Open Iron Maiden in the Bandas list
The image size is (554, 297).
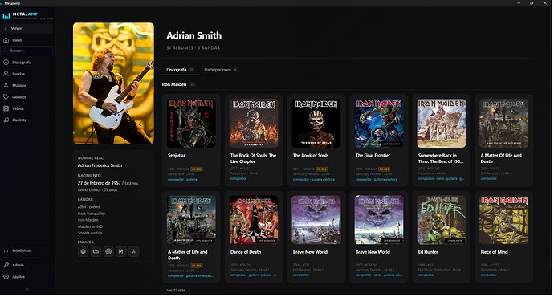(88, 220)
